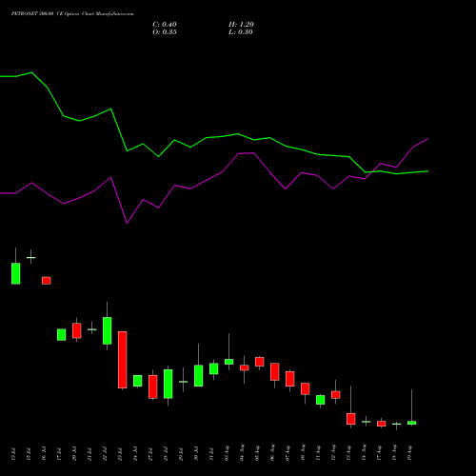Select the low value L: 0.30
The height and width of the screenshot is (476, 476).
(x=241, y=32)
